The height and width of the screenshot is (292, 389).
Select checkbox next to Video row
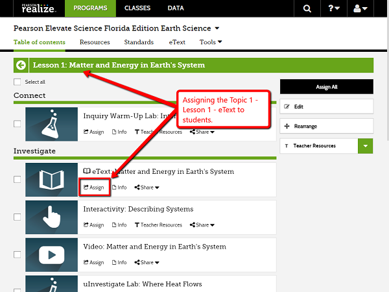click(x=17, y=254)
